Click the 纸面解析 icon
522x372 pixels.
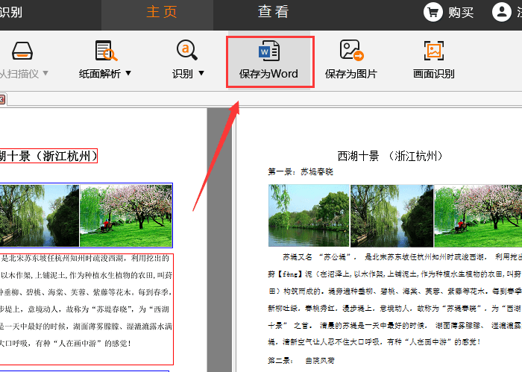click(106, 51)
